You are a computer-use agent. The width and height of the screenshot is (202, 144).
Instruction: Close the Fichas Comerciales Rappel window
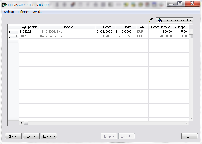coord(192,3)
